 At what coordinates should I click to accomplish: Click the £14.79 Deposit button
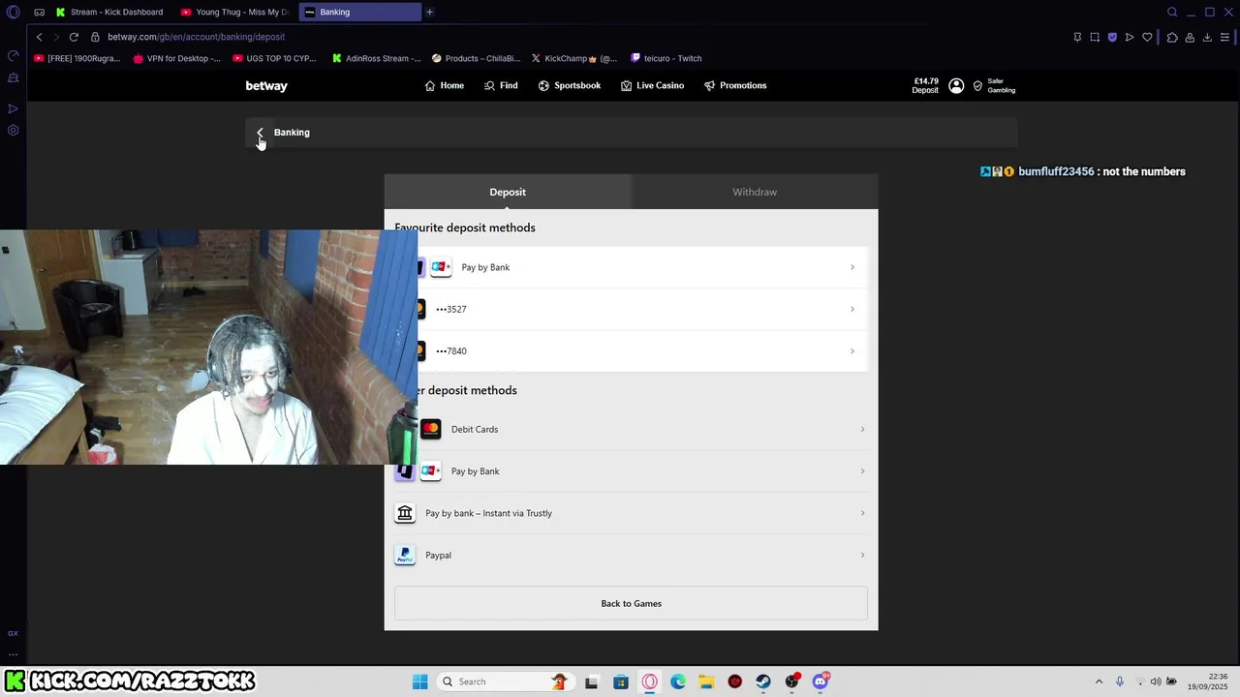(925, 85)
